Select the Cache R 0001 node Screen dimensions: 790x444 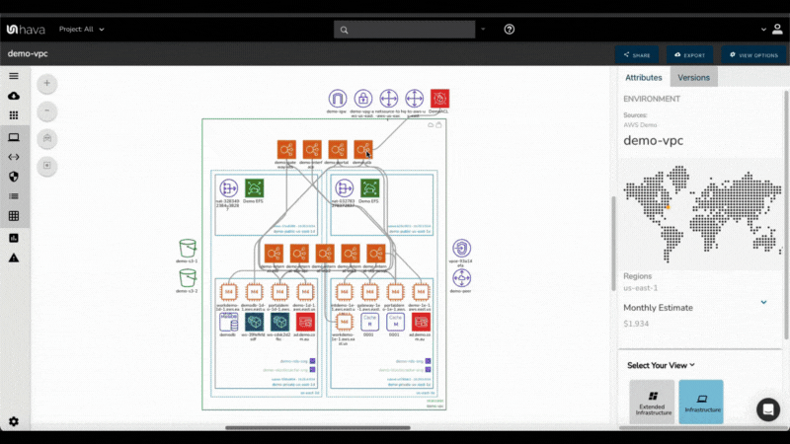[369, 323]
